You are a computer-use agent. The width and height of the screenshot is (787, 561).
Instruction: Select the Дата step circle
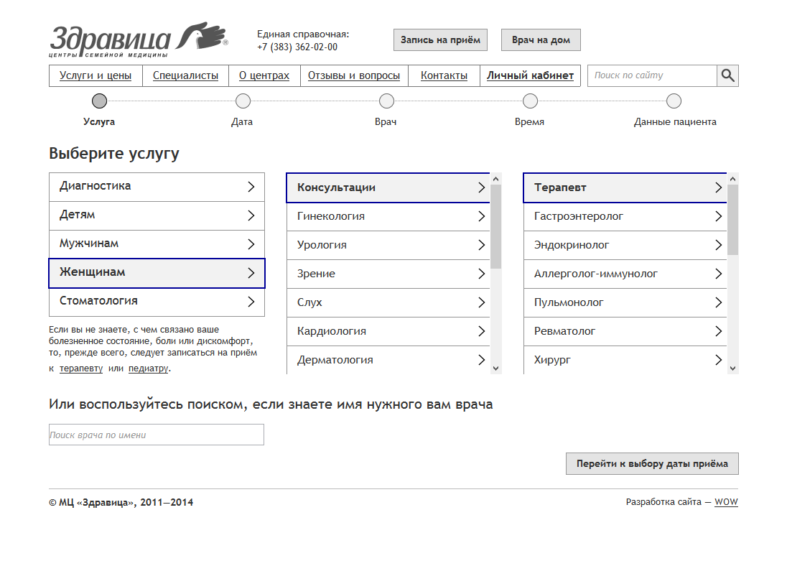tap(243, 101)
